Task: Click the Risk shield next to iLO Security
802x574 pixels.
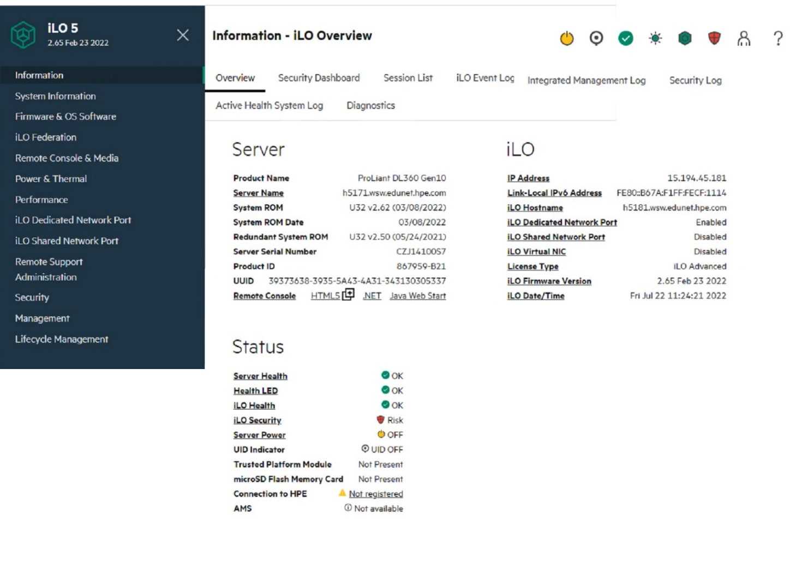Action: (380, 420)
